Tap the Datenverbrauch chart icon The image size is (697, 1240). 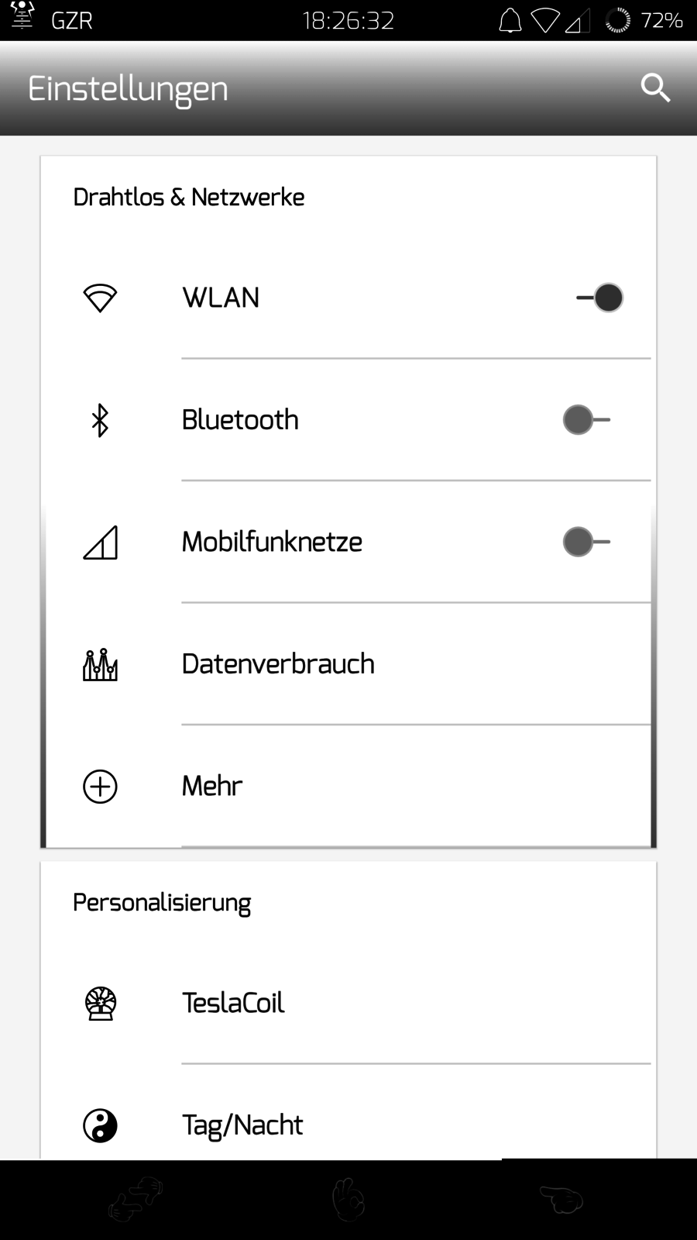[x=100, y=665]
